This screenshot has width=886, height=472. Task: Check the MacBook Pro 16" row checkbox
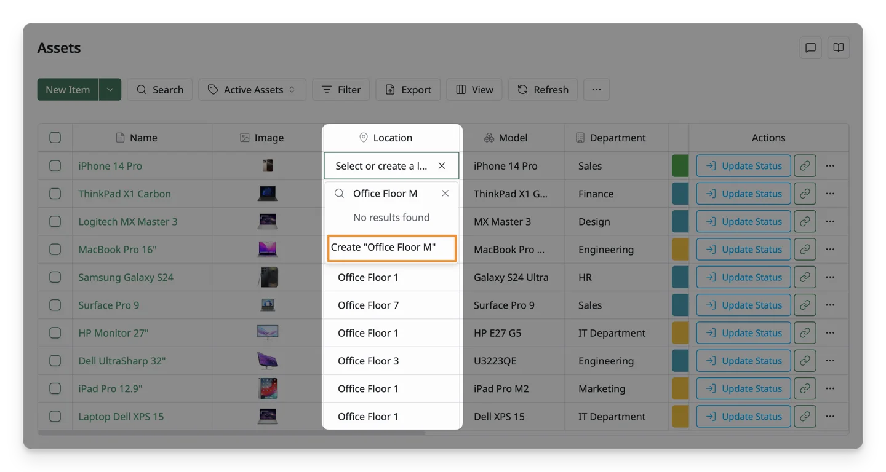(55, 250)
